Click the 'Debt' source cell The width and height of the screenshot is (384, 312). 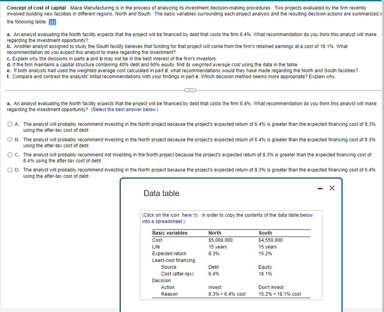coord(213,267)
